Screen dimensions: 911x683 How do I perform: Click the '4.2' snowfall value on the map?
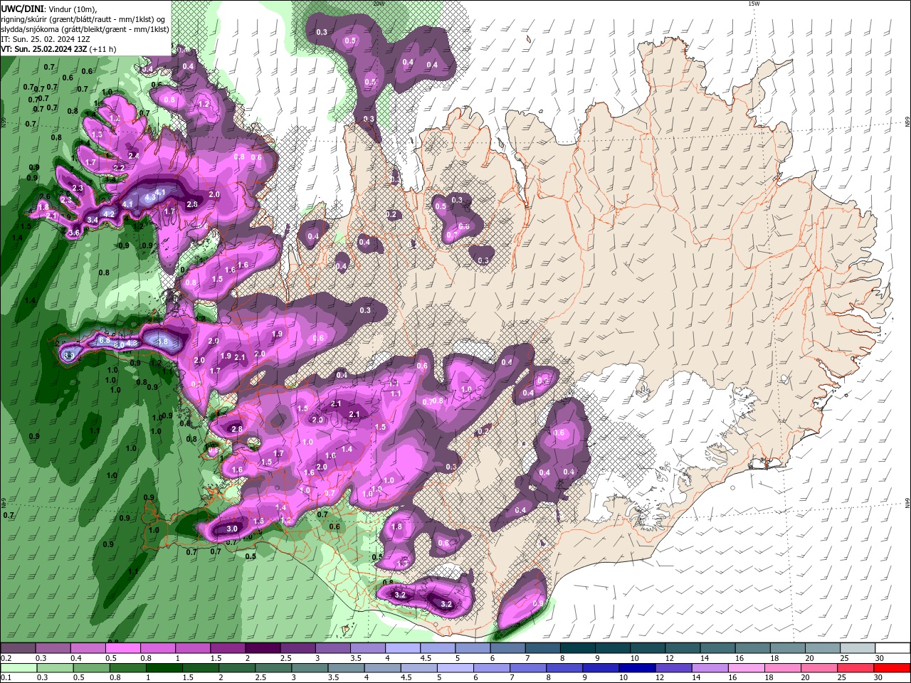109,213
